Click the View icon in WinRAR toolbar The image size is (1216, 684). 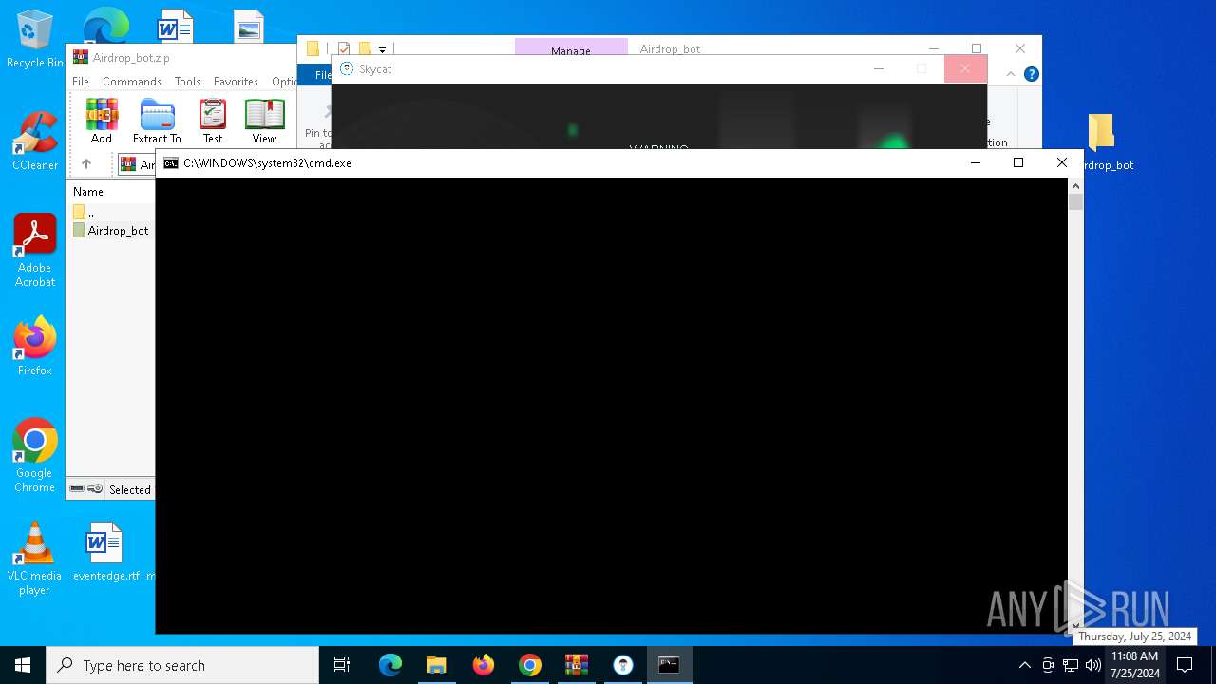264,121
